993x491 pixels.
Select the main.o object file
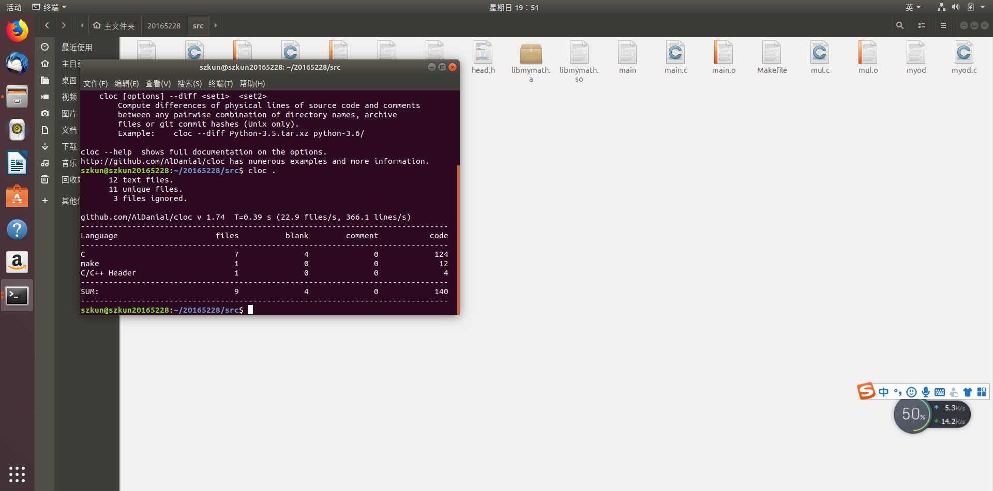click(724, 57)
